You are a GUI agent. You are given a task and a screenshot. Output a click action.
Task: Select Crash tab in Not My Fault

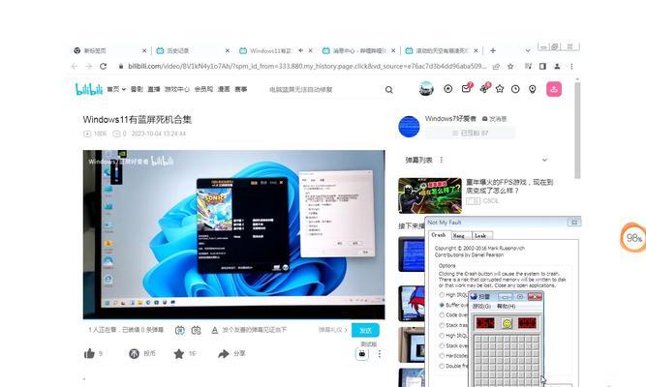tap(439, 235)
